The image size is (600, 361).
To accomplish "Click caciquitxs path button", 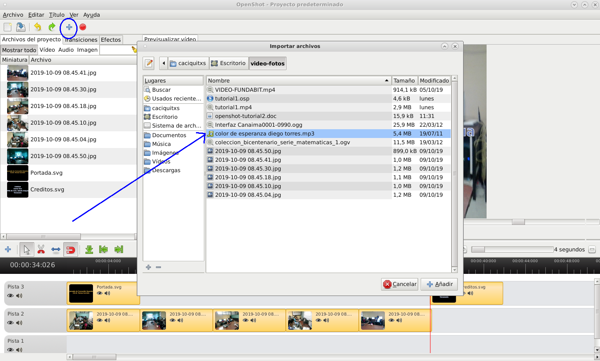I will [x=188, y=63].
